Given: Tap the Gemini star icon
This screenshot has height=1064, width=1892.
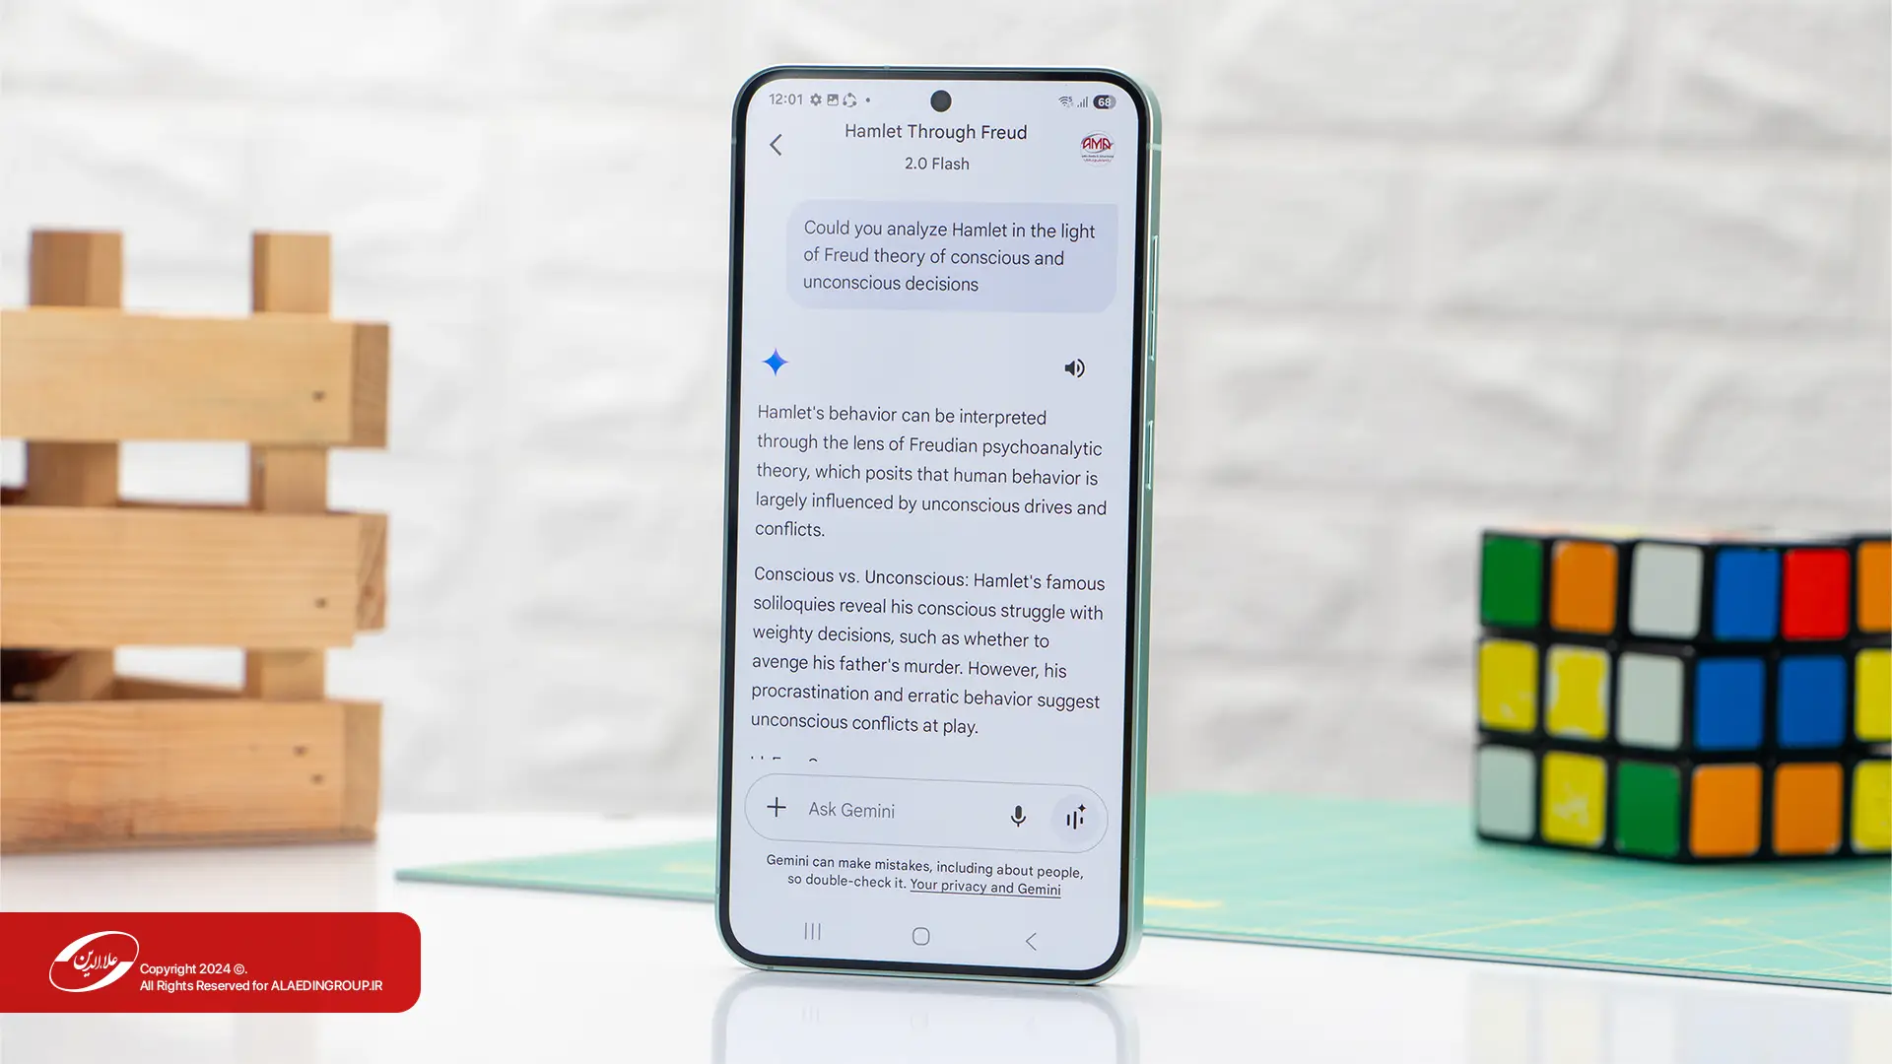Looking at the screenshot, I should 777,363.
